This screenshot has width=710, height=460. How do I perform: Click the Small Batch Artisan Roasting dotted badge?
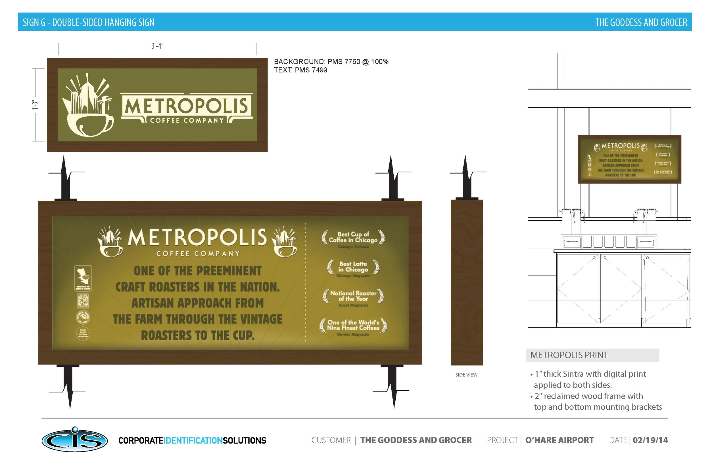(83, 333)
